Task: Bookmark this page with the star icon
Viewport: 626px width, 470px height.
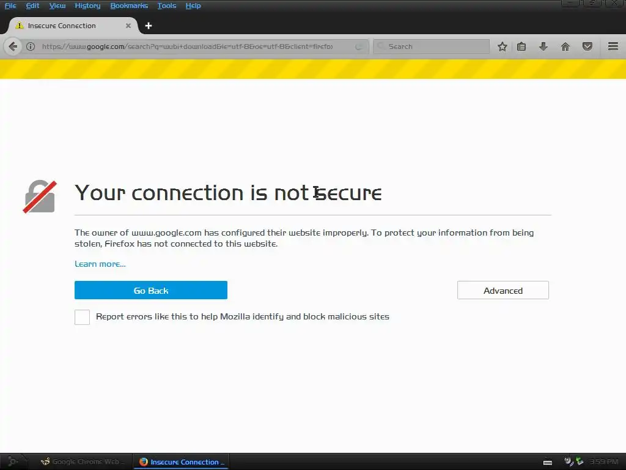Action: [503, 47]
